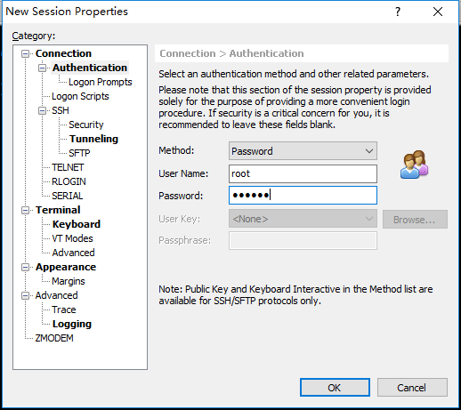Viewport: 461px width, 410px height.
Task: Collapse the Terminal category node
Action: point(26,210)
